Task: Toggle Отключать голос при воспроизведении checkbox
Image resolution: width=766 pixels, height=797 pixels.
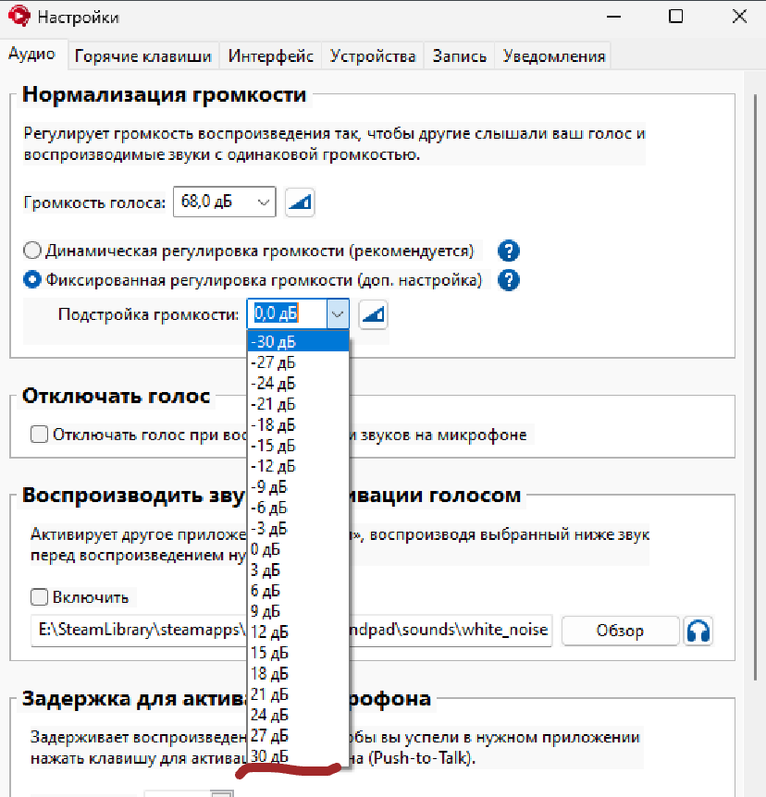Action: coord(39,435)
